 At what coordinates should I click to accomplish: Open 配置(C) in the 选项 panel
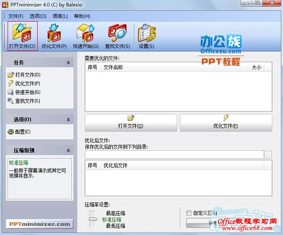[x=19, y=132]
